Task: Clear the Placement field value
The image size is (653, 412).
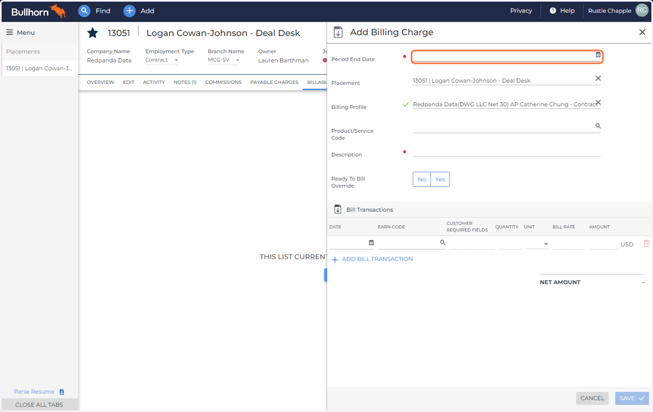Action: (598, 78)
